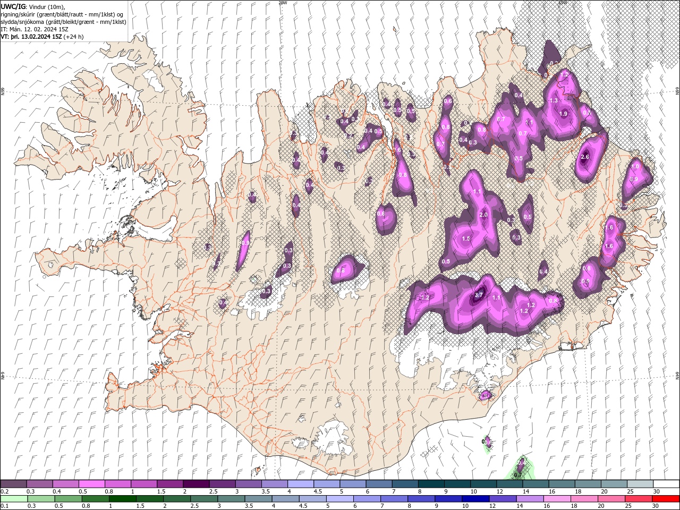Pick the 1 dark green rain scale swatch

pyautogui.click(x=122, y=498)
